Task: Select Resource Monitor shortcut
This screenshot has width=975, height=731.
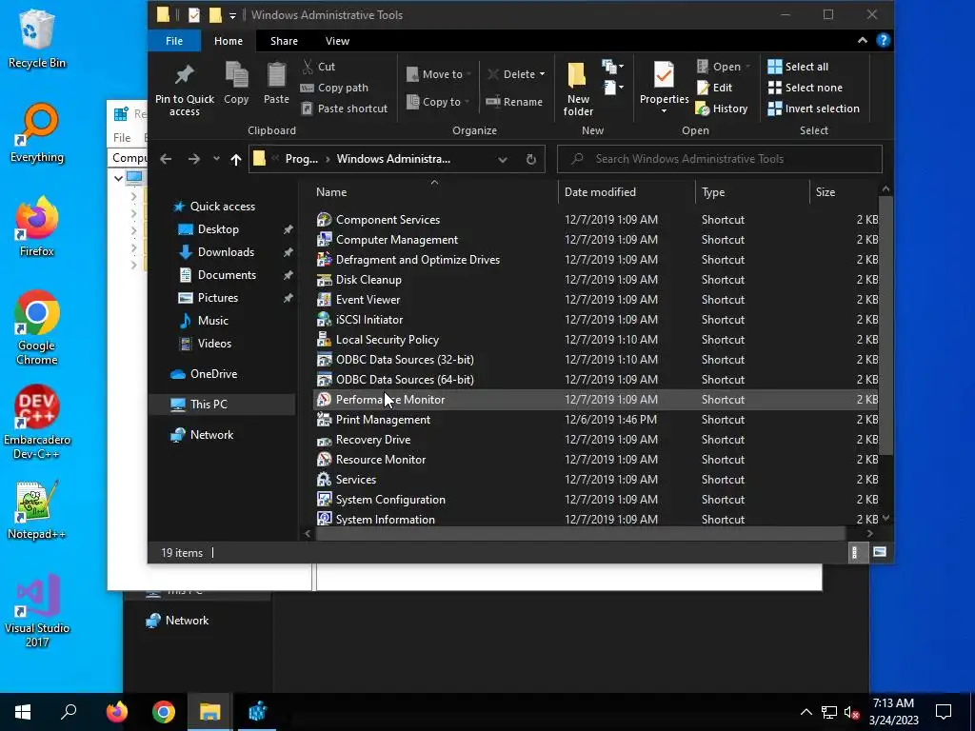Action: coord(596,460)
